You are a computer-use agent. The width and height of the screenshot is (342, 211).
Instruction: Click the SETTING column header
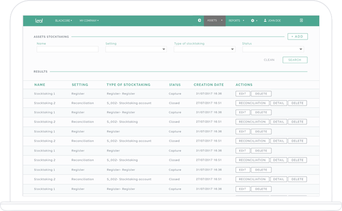click(80, 84)
